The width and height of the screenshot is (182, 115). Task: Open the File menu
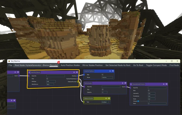pyautogui.click(x=10, y=65)
